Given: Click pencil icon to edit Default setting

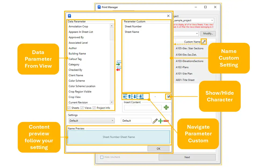Looking at the screenshot, I should click(x=155, y=121).
